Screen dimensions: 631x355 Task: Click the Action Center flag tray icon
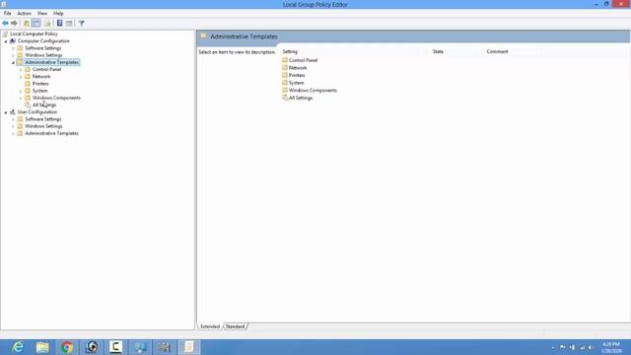pyautogui.click(x=563, y=347)
